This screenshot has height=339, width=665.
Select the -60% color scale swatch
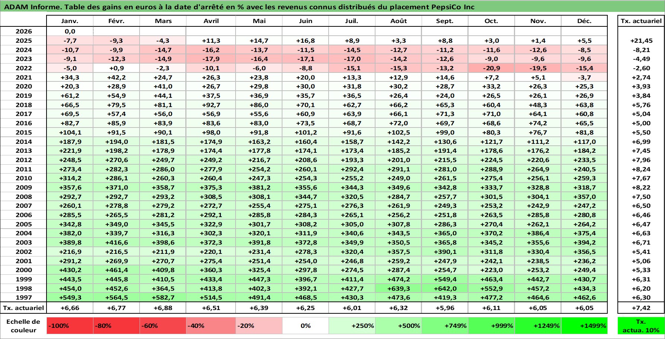point(163,326)
